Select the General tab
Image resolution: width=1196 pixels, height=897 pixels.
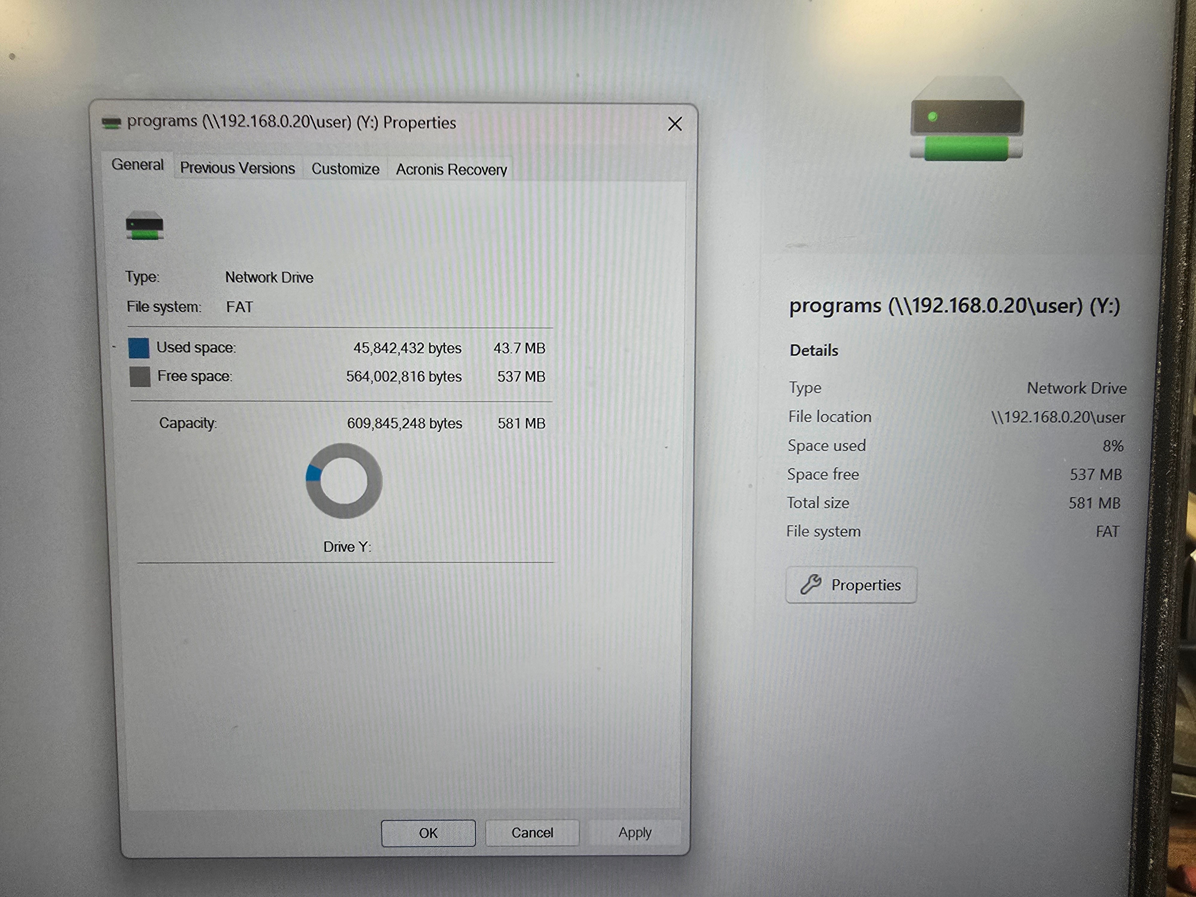click(137, 165)
